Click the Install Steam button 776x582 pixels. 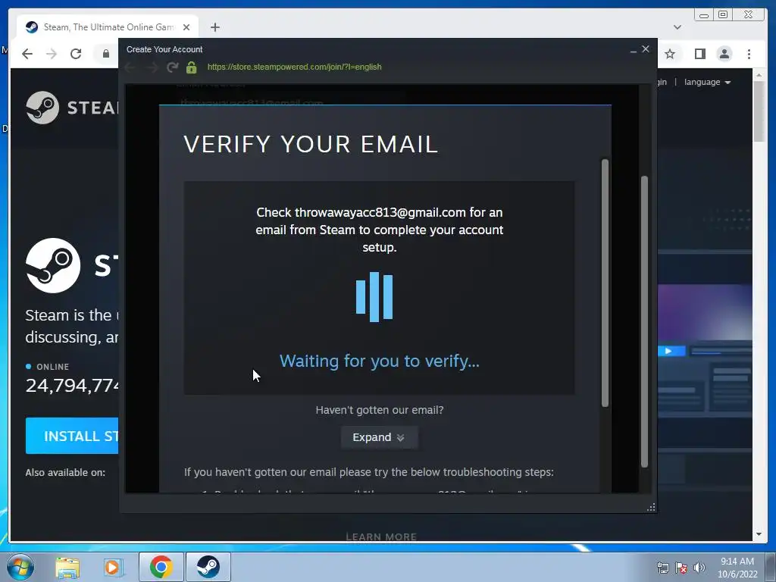click(x=72, y=436)
